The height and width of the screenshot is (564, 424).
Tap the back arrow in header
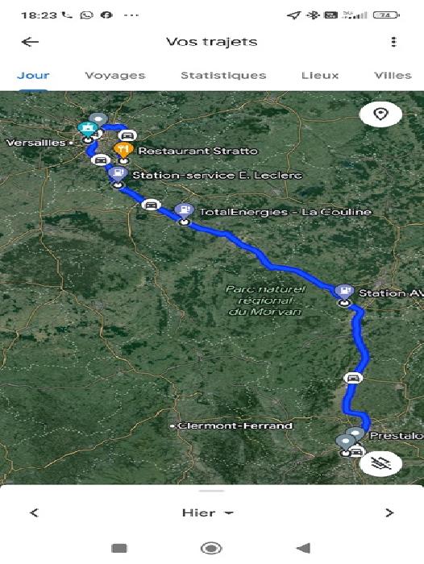pyautogui.click(x=30, y=42)
